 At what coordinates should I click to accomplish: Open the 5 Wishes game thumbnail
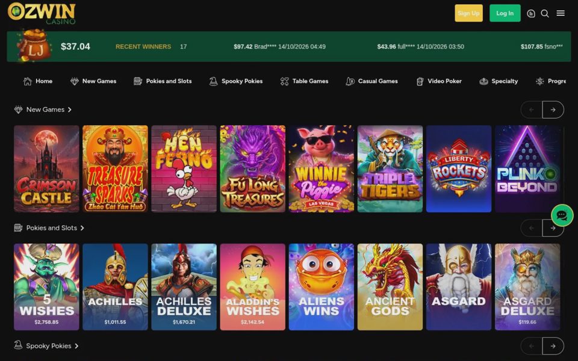tap(46, 287)
